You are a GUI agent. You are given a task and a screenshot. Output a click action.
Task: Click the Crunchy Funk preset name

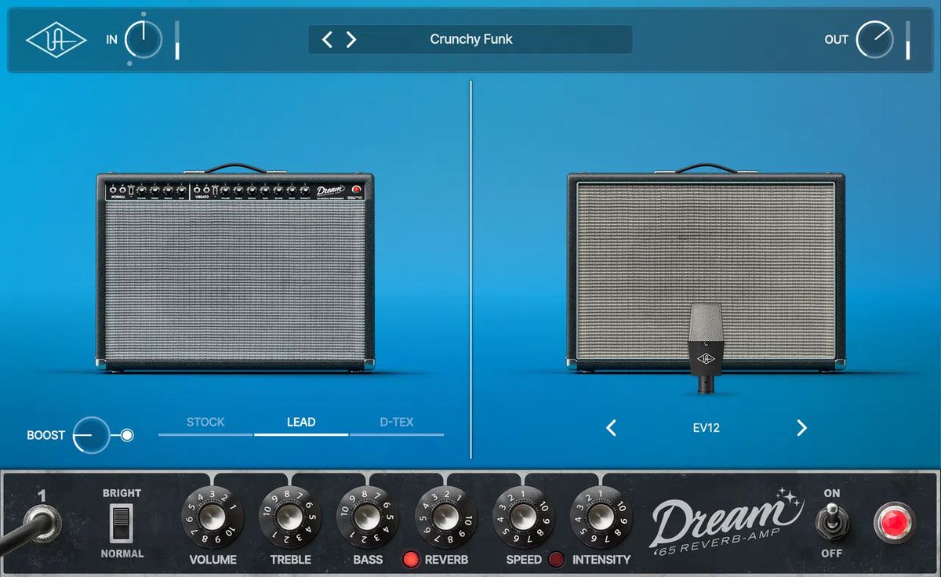click(470, 38)
